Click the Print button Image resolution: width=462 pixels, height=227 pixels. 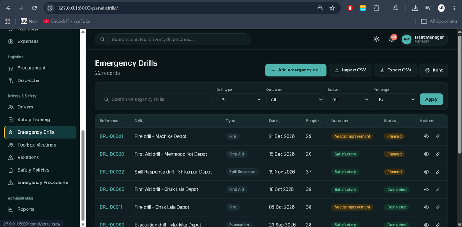coord(434,70)
